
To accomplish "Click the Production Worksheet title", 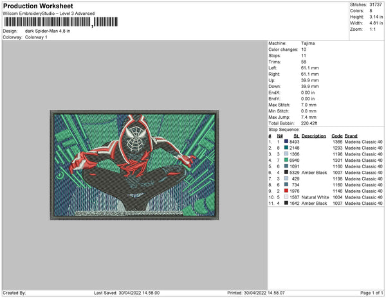I will click(x=38, y=6).
